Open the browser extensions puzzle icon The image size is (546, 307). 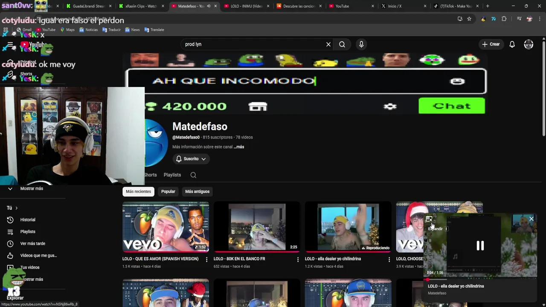pos(504,19)
